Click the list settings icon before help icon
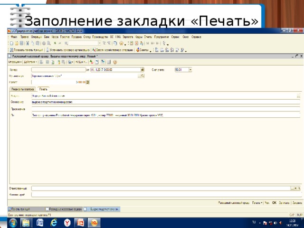 pos(109,62)
